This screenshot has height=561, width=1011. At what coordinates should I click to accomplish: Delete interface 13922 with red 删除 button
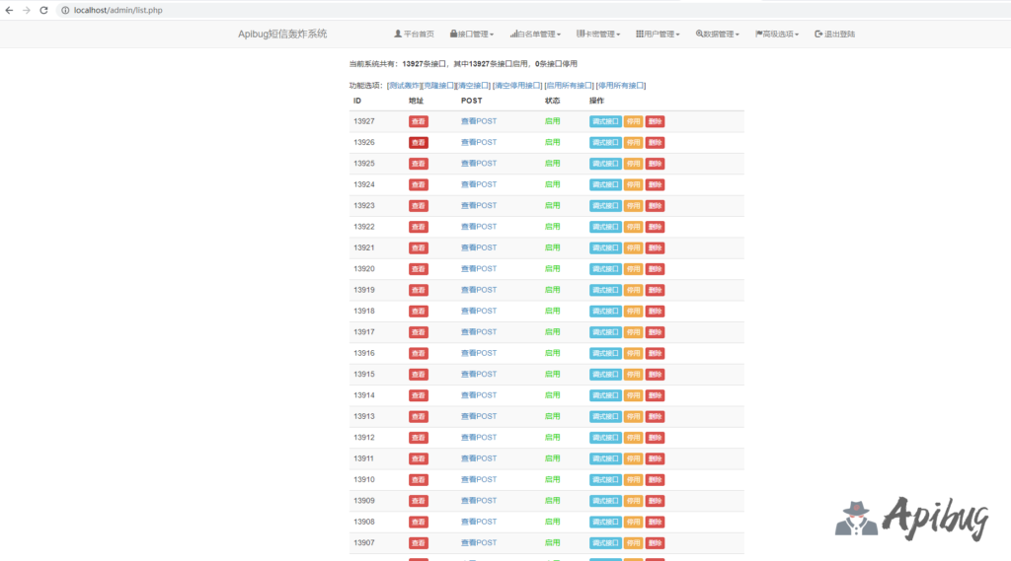655,227
